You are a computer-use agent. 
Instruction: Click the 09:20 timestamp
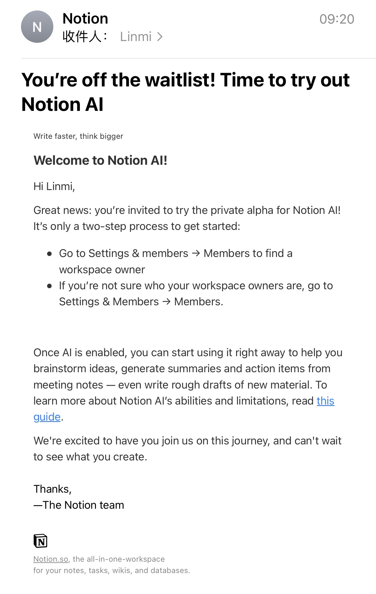click(337, 19)
